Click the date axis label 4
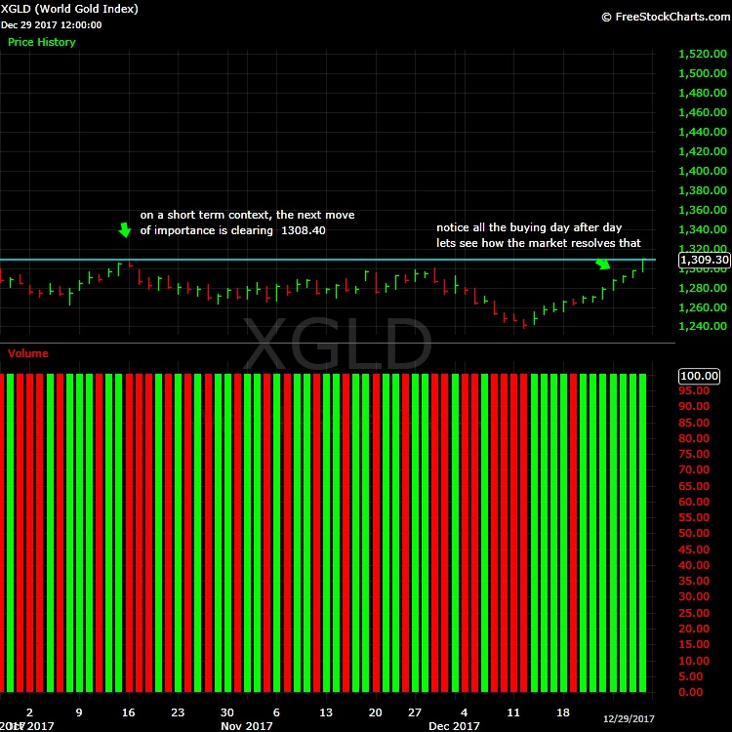 click(x=464, y=712)
